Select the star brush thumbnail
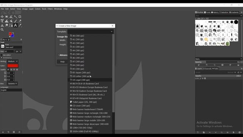Image resolution: width=243 pixels, height=137 pixels. 197,26
